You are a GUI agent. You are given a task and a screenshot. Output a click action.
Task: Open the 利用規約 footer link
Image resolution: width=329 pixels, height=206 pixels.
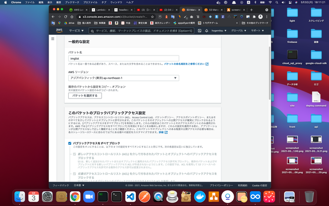click(x=242, y=185)
